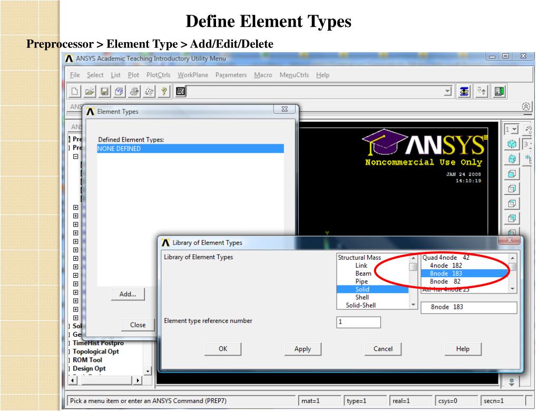Click the Cancel button
The image size is (539, 411).
click(x=383, y=349)
